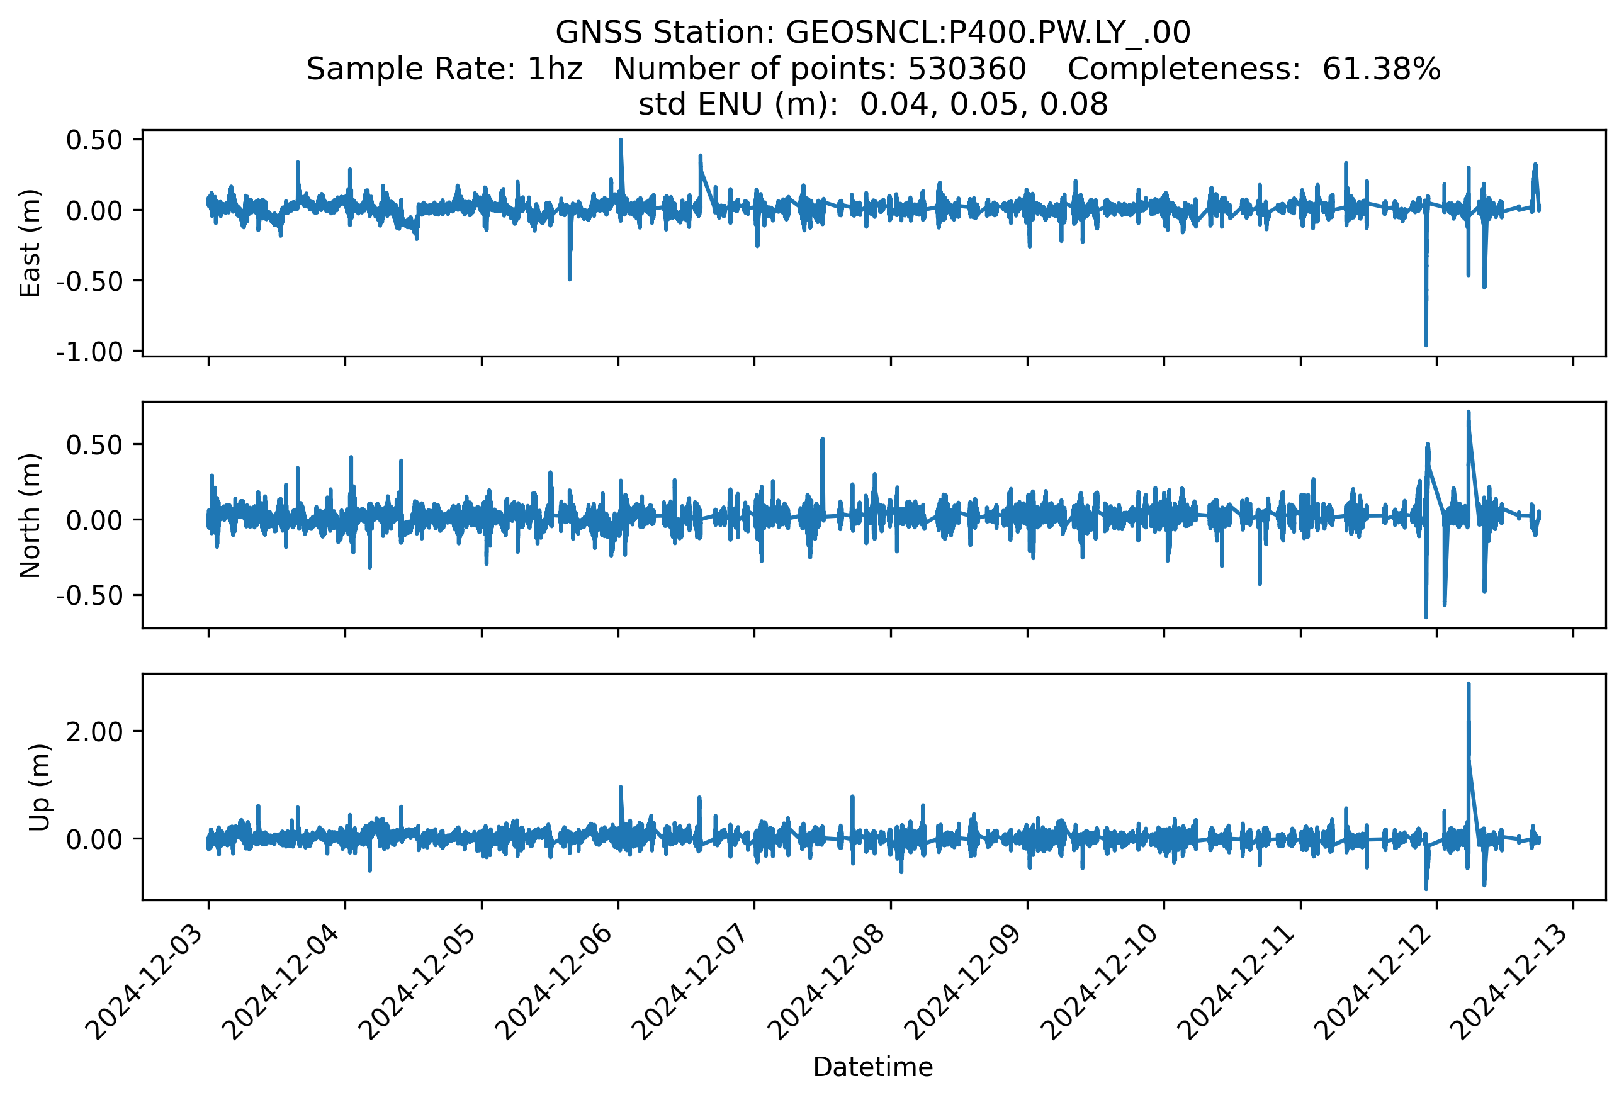Click the deepest negative spike in East plot
Screen dimensions: 1624x1100
1426,342
